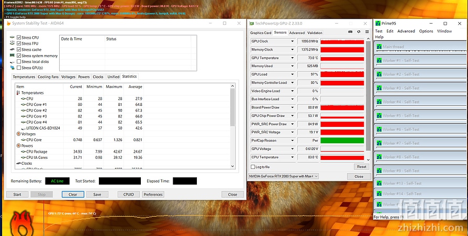
Task: Click Prime95 title bar app icon
Action: (378, 23)
